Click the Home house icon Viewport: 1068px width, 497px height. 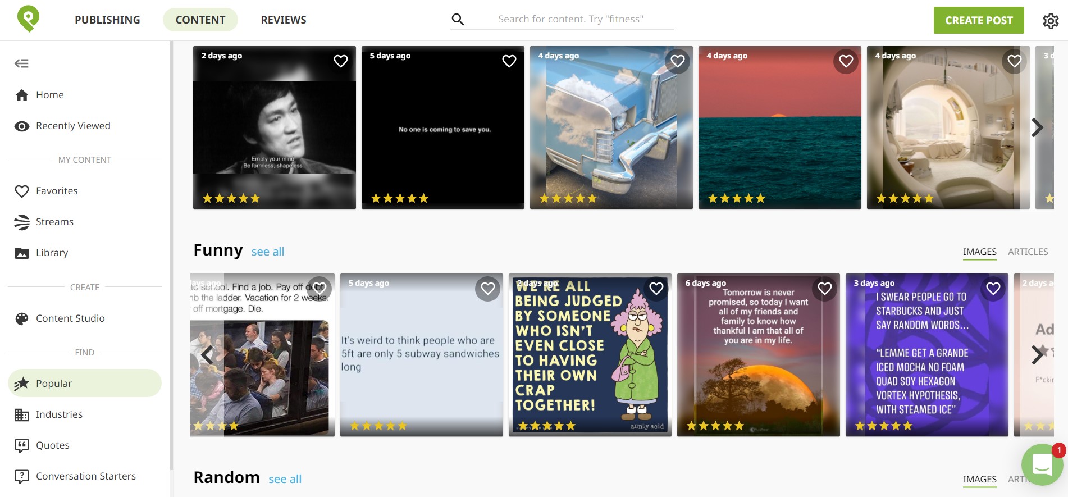pos(22,95)
